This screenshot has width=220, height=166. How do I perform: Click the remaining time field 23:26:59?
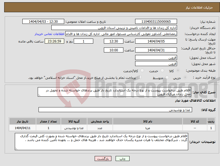[54, 41]
